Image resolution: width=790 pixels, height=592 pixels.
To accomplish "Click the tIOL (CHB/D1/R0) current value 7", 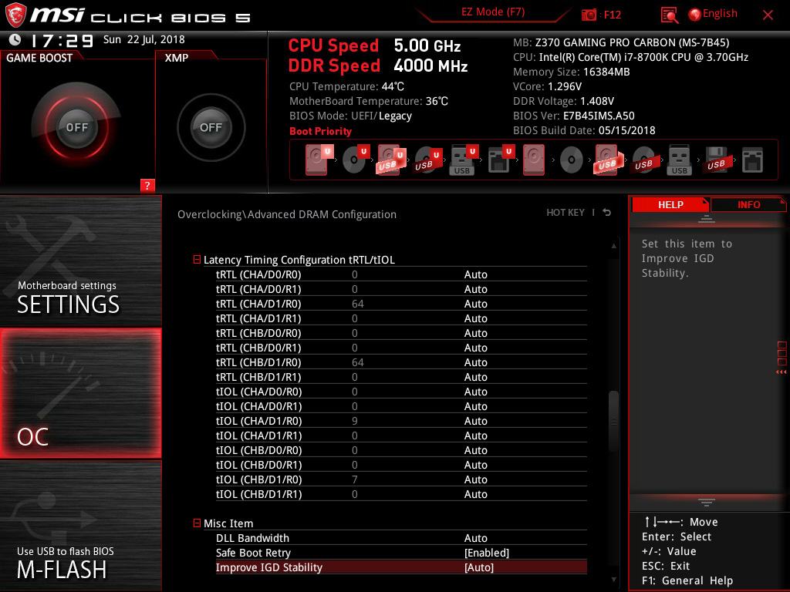I will click(355, 479).
